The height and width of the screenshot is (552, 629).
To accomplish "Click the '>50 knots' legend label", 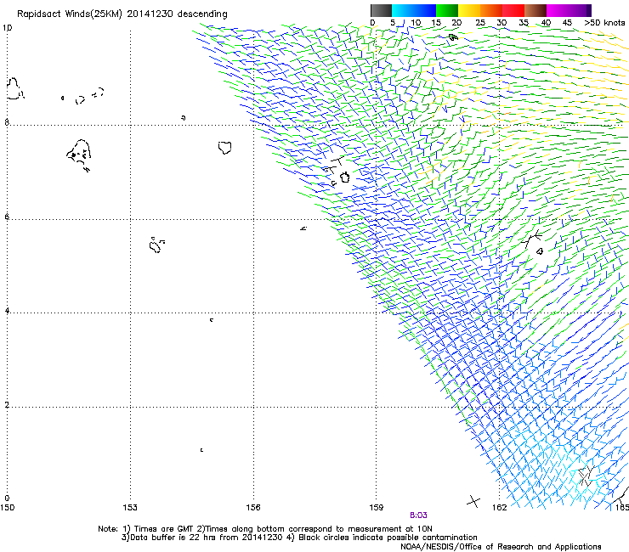I will 604,23.
